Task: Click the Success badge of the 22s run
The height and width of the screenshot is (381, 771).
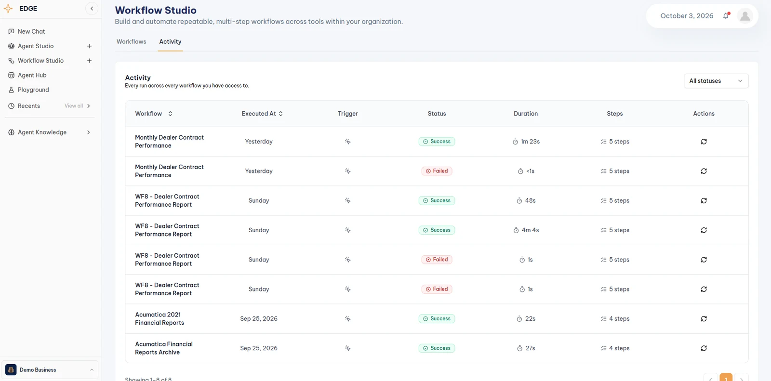Action: tap(437, 319)
